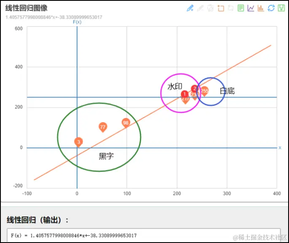Click the orange marker labeled 217
The width and height of the screenshot is (289, 243).
tap(185, 100)
